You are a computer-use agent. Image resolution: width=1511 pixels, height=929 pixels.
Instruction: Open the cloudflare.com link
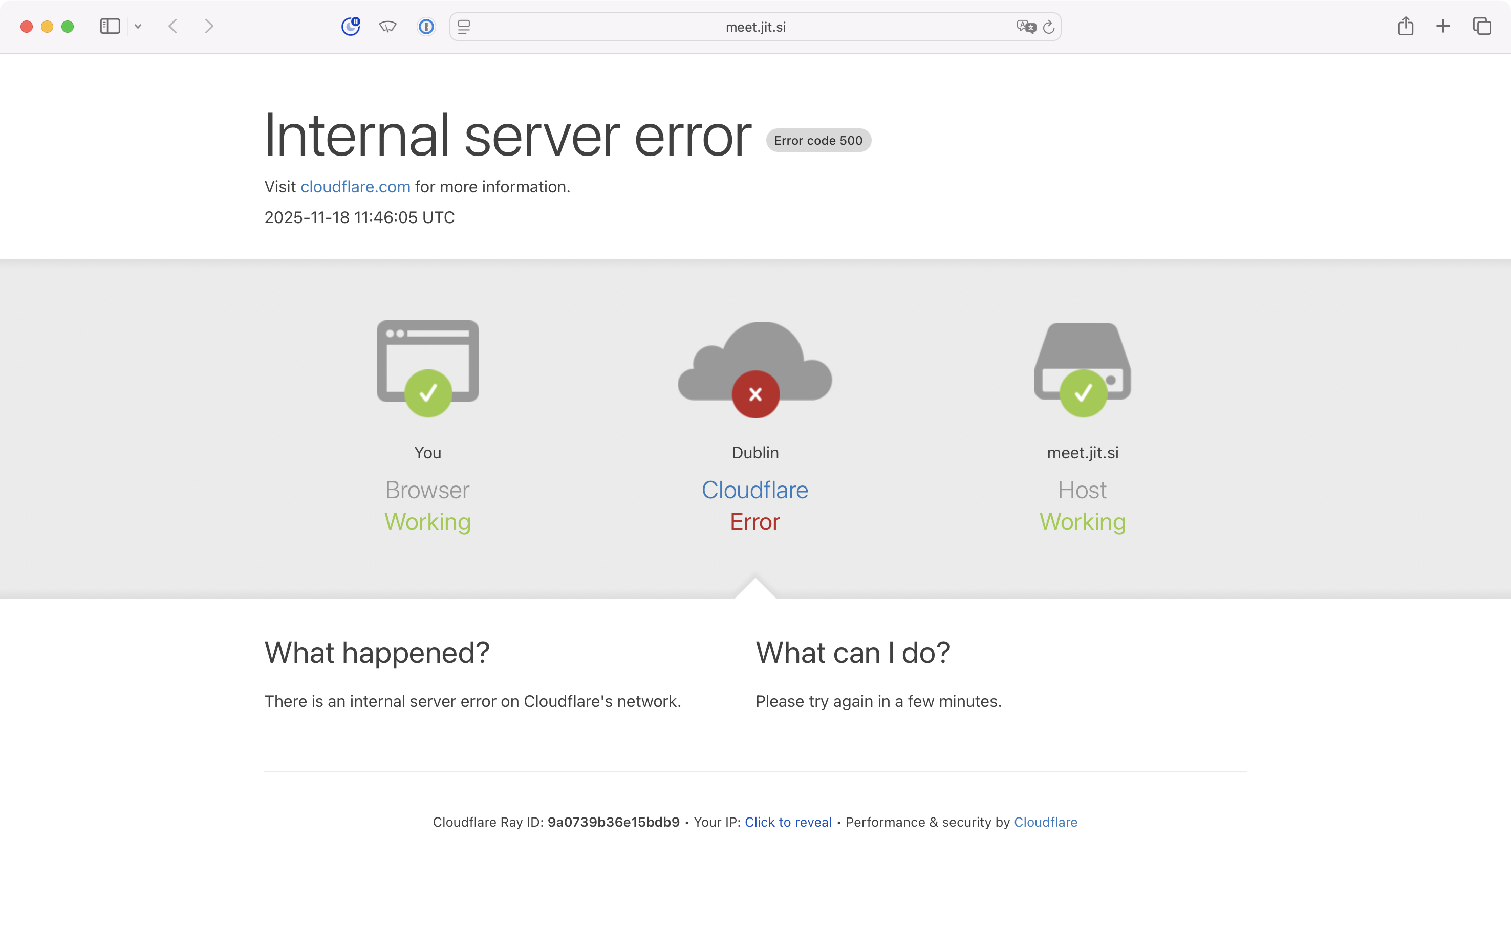click(x=355, y=187)
